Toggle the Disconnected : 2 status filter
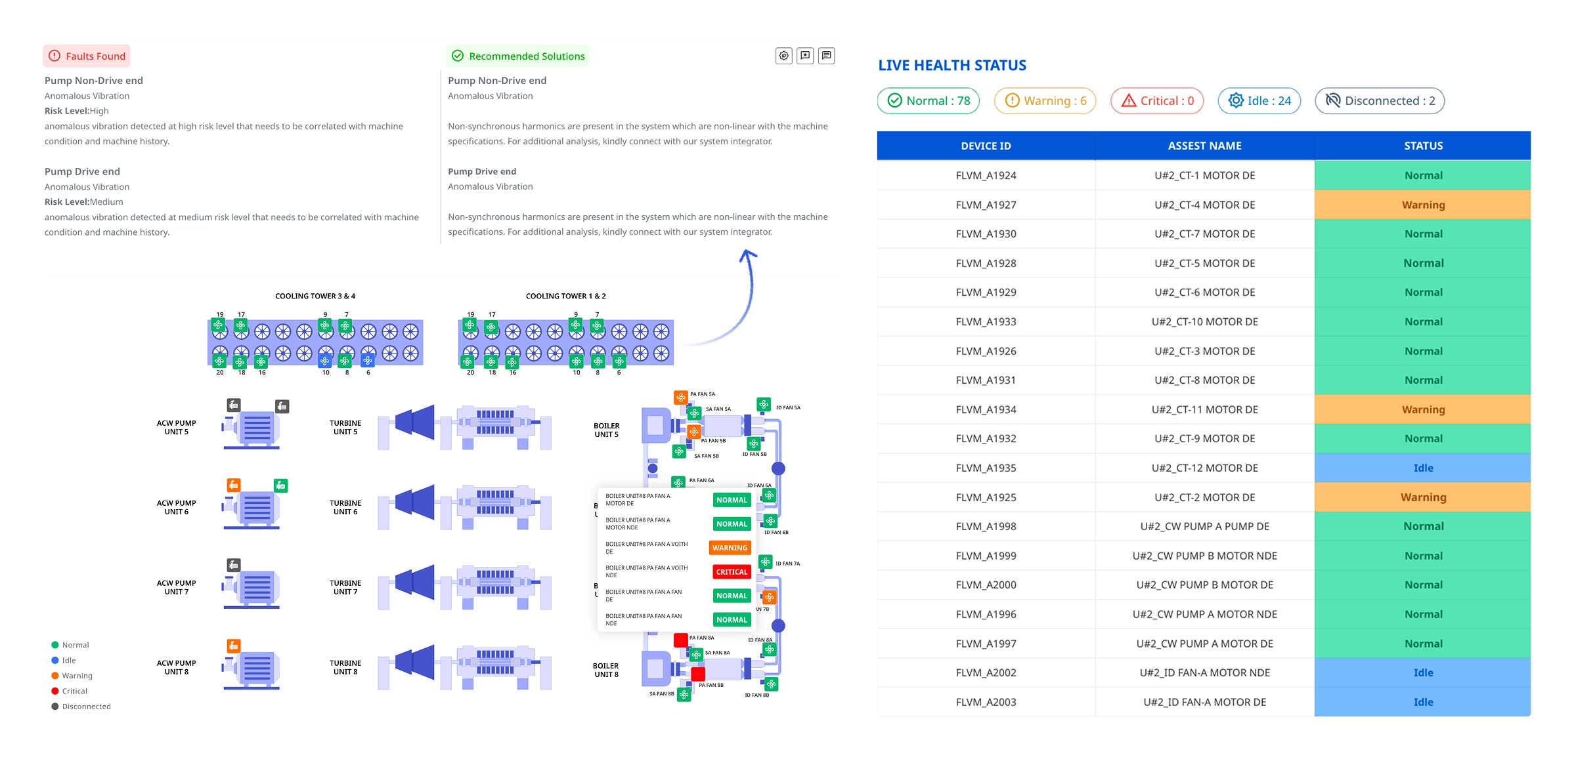 pos(1379,101)
